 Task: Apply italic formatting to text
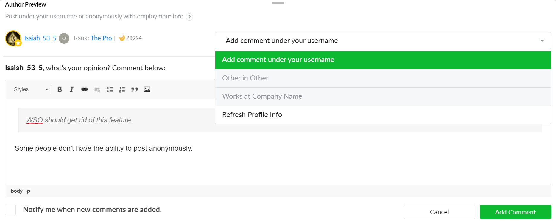click(x=72, y=89)
